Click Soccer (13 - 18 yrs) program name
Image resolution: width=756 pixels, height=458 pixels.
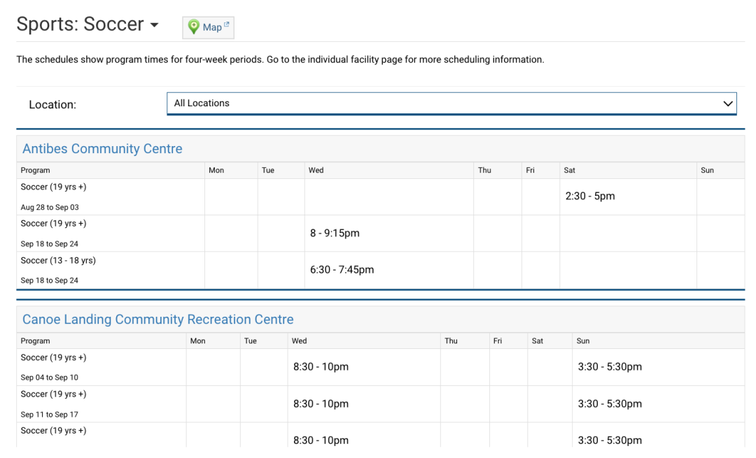click(58, 261)
